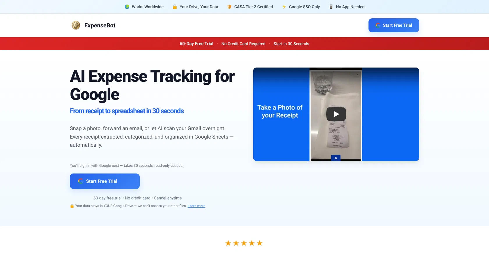Click the 'Works Worldwide' text
The height and width of the screenshot is (255, 489).
148,7
